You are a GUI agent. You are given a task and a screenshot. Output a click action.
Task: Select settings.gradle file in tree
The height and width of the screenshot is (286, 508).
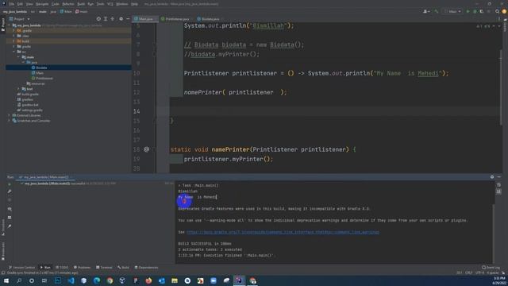pyautogui.click(x=30, y=110)
